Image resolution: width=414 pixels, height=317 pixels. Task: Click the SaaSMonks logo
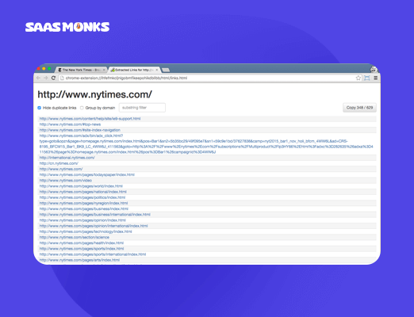67,27
